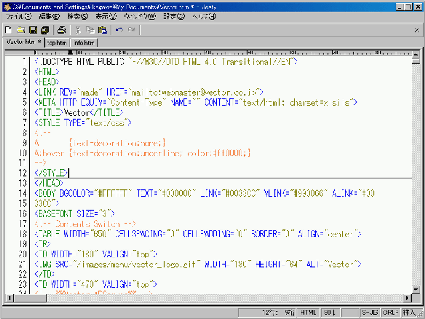The width and height of the screenshot is (425, 319).
Task: Switch to the Vector.htm tab
Action: (x=23, y=42)
